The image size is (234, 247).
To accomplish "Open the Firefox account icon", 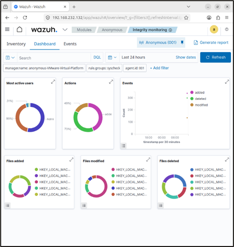I will [x=209, y=17].
